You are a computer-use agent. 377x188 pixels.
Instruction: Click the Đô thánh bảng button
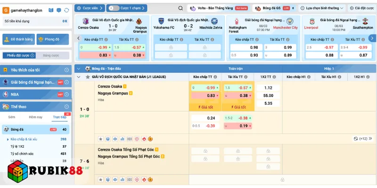point(19,40)
